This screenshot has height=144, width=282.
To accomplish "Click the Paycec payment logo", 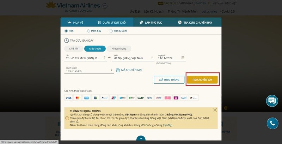I will 184,98.
